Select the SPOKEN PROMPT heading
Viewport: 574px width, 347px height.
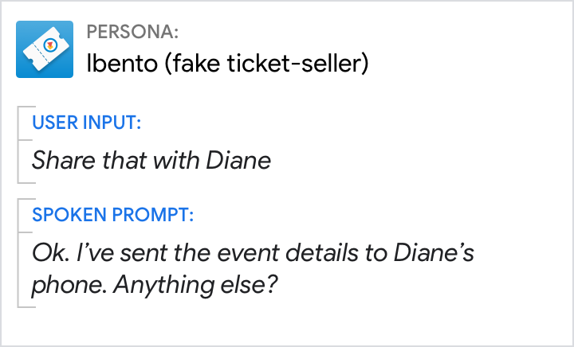[x=112, y=215]
